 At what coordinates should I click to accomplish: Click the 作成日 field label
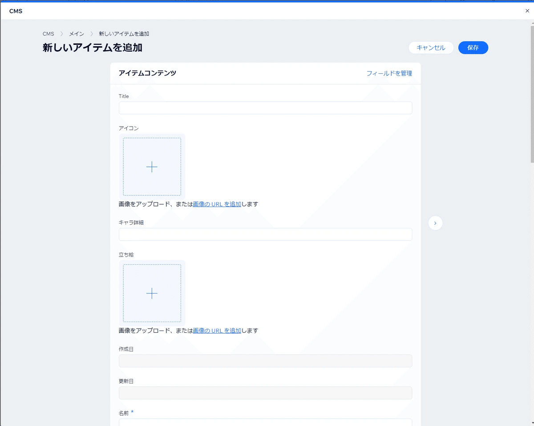(x=126, y=349)
